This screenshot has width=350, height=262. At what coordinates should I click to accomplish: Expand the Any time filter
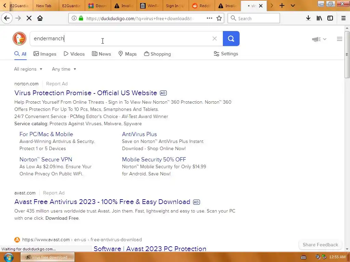click(64, 69)
